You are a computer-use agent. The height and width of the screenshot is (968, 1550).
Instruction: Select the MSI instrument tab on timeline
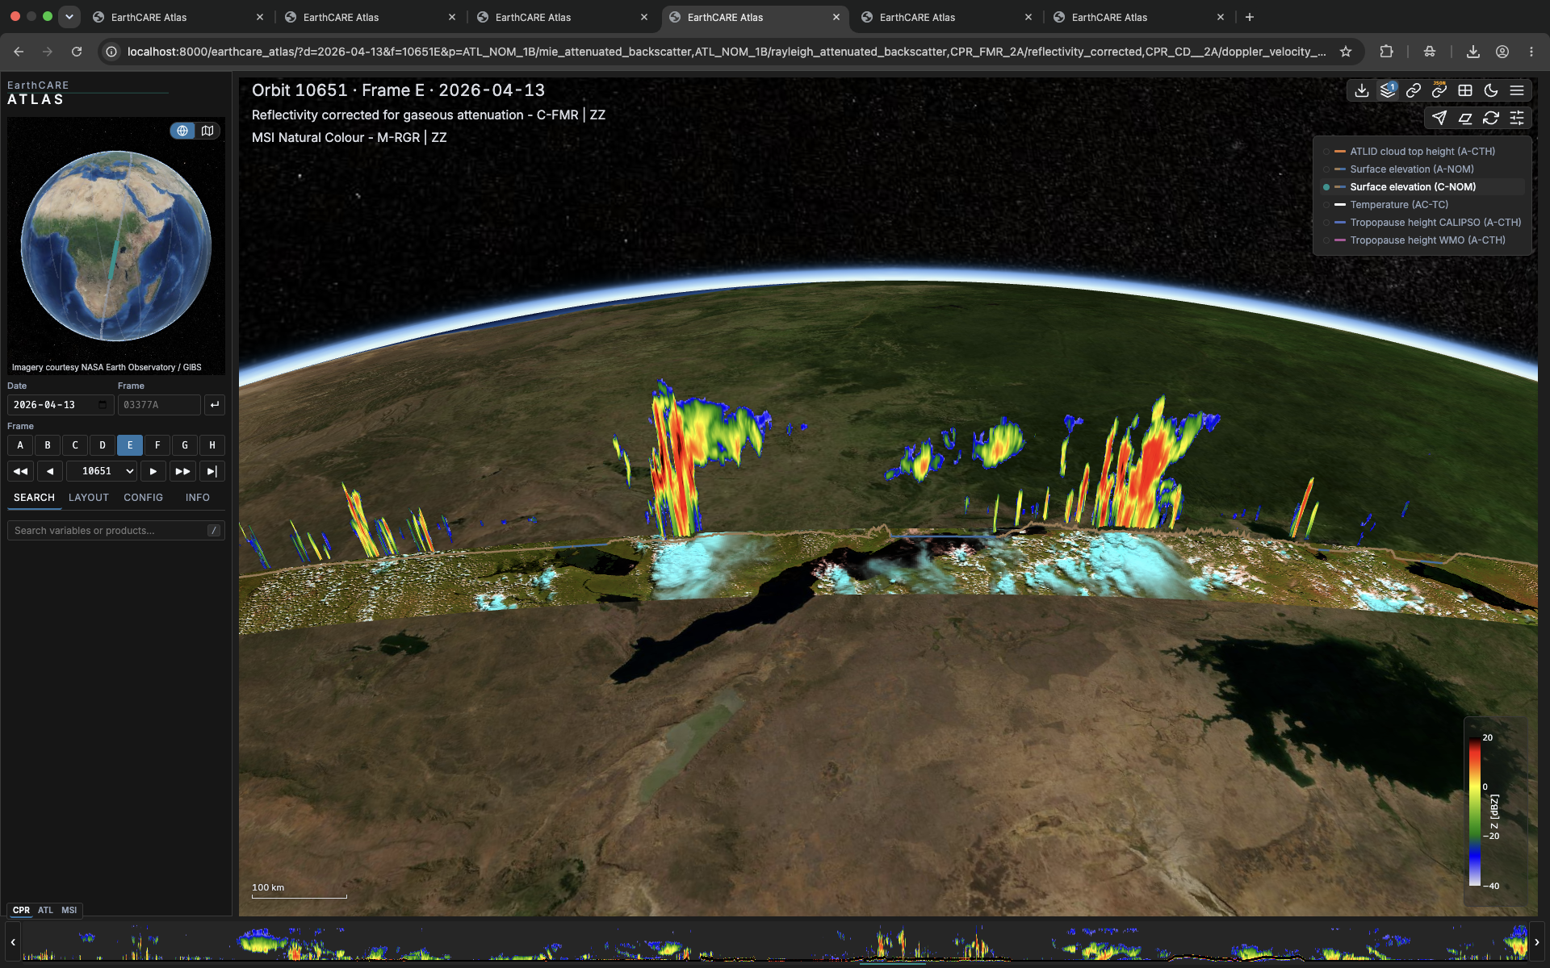click(69, 910)
